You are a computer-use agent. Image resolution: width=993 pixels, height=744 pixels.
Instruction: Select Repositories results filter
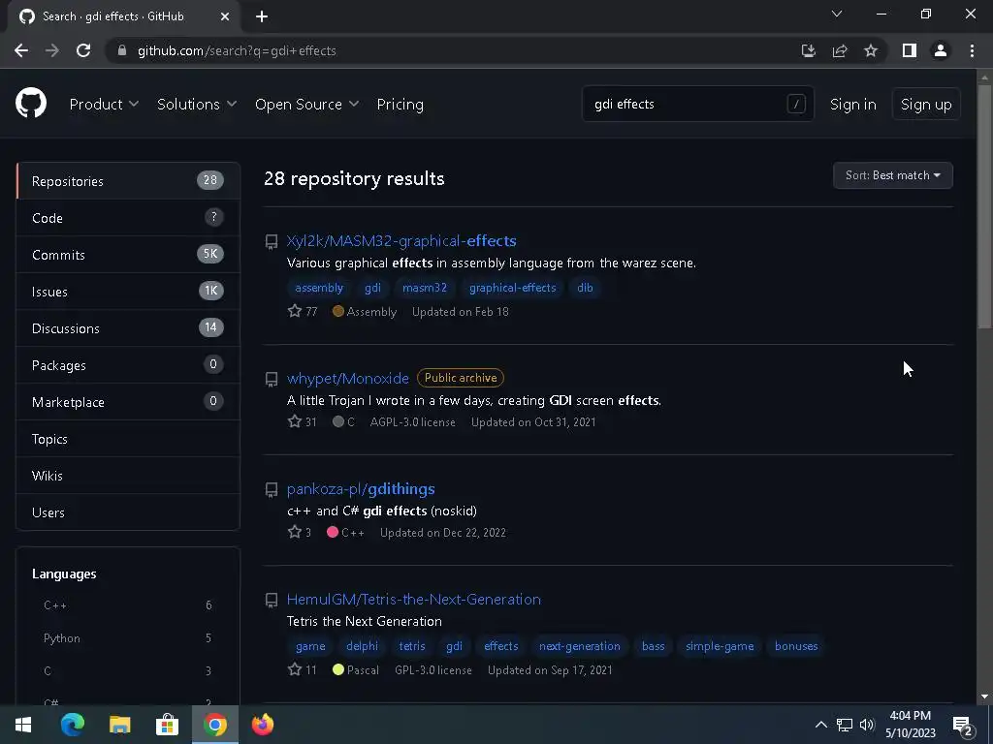tap(128, 181)
